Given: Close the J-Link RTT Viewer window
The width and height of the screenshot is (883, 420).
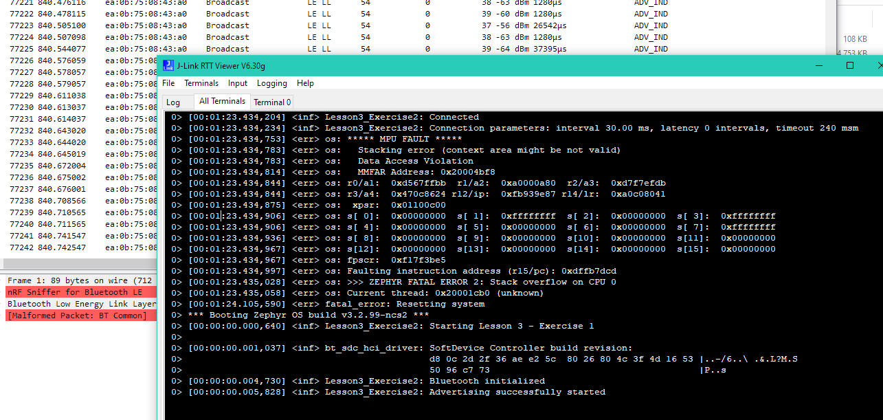Looking at the screenshot, I should tap(878, 65).
